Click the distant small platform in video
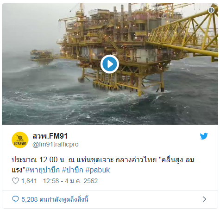Screen dimensions: 220x210 pos(42,57)
